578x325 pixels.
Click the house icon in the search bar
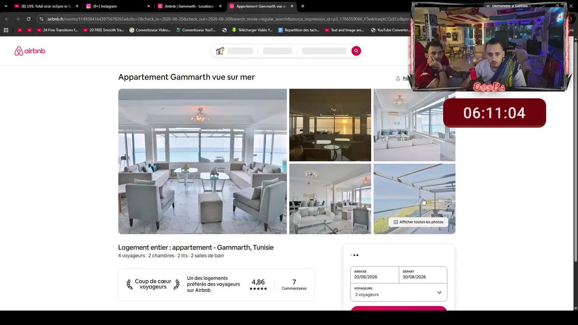pos(220,51)
